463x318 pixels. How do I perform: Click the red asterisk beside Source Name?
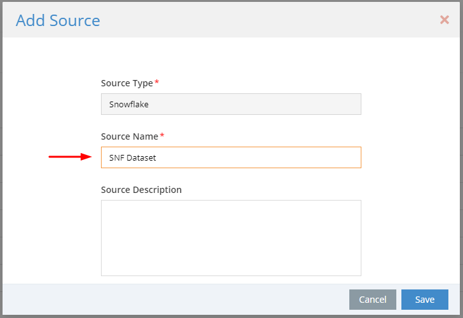pos(162,135)
